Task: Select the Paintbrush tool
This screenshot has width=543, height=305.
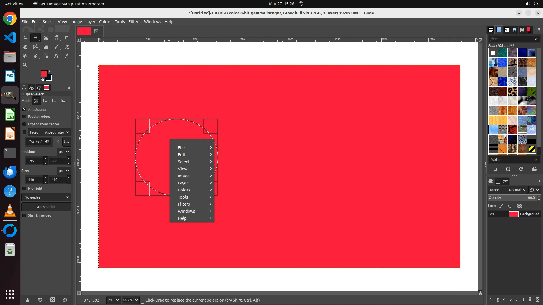Action: click(x=56, y=47)
